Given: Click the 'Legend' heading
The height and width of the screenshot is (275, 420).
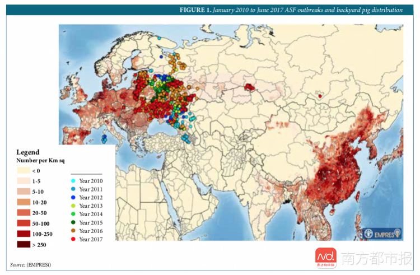Looking at the screenshot, I should pos(27,152).
